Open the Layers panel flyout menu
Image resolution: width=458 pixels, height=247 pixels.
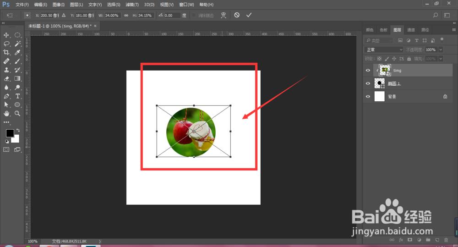(x=453, y=30)
